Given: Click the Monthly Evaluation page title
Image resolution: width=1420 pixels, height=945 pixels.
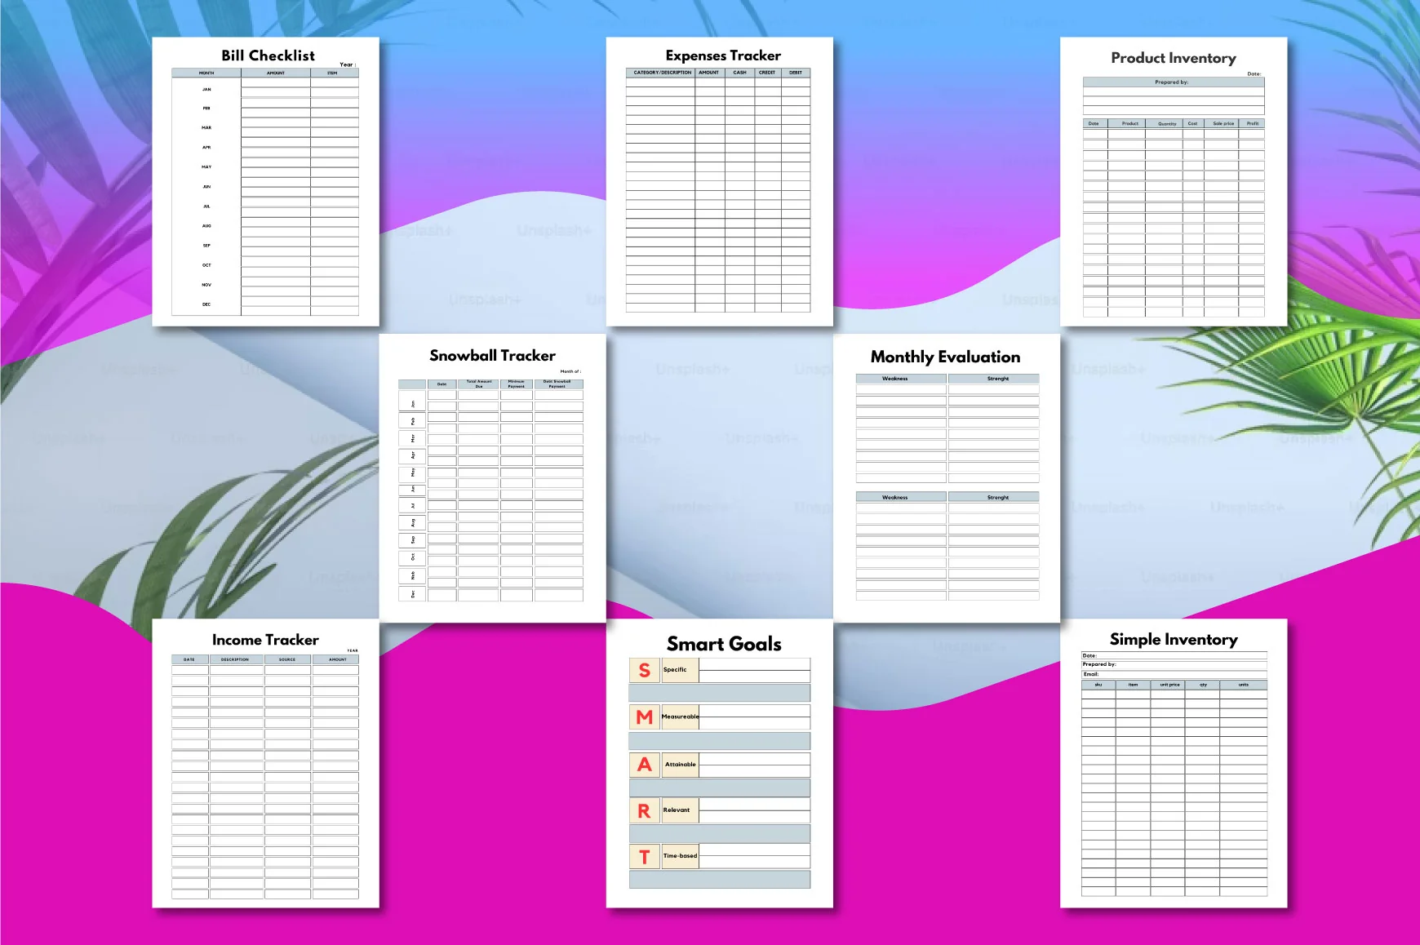Looking at the screenshot, I should [x=945, y=357].
